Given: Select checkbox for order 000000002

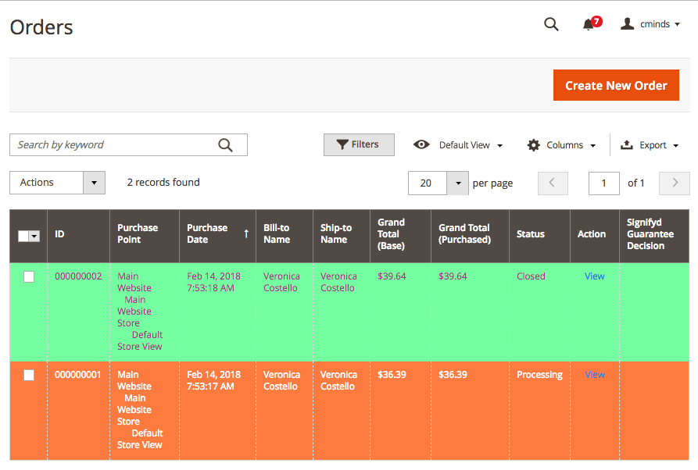Looking at the screenshot, I should 29,276.
